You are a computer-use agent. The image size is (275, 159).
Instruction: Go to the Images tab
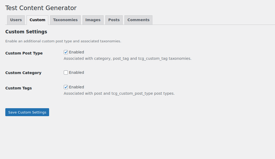(93, 20)
